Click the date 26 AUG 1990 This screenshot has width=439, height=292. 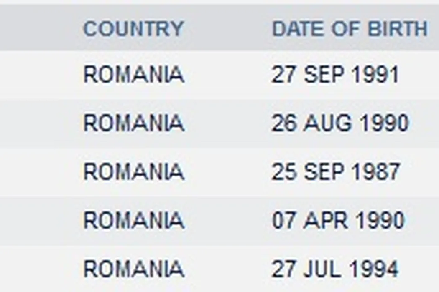pos(339,123)
